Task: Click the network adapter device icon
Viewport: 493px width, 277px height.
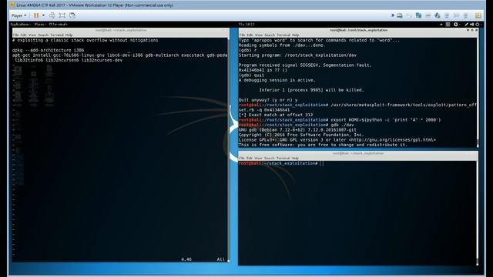Action: click(x=418, y=15)
